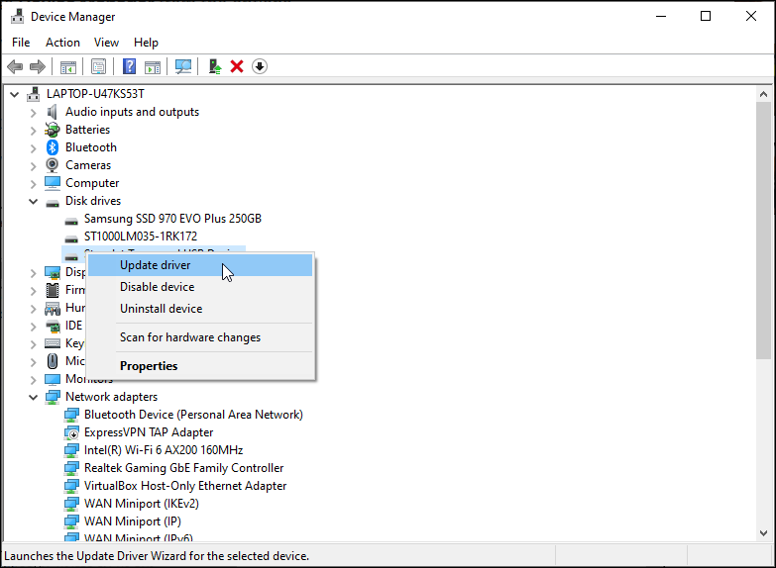Expand the Audio inputs and outputs node

point(33,112)
